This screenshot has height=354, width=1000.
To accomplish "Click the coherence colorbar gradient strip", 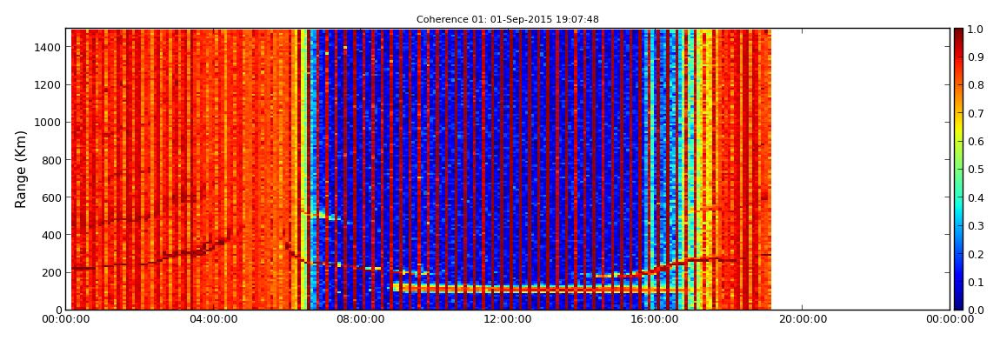I will pyautogui.click(x=958, y=169).
